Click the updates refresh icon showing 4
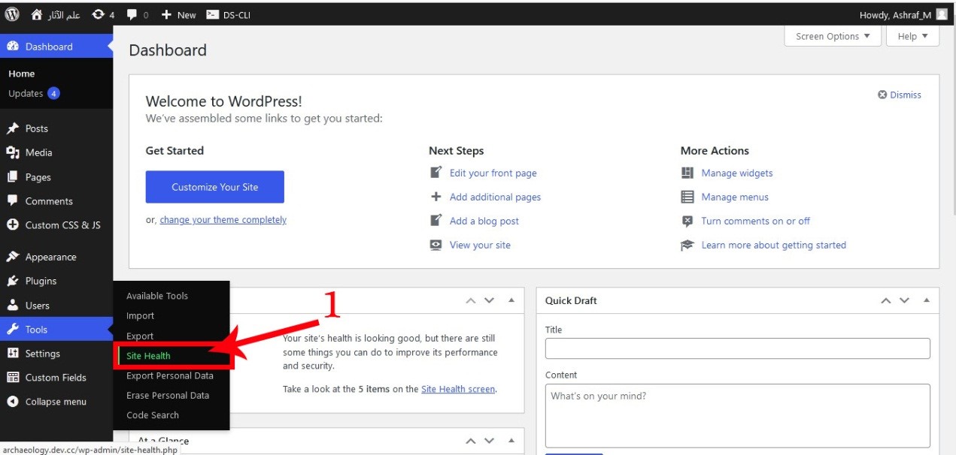The image size is (956, 455). [x=98, y=14]
